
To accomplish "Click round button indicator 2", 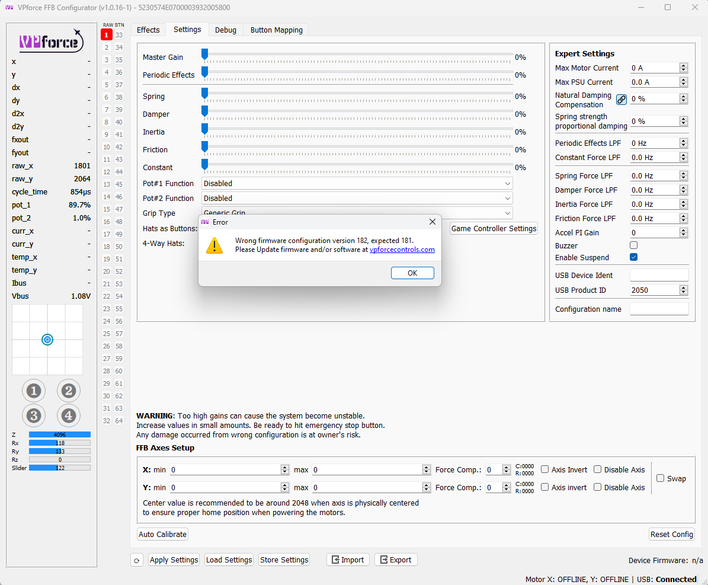I will [x=69, y=391].
